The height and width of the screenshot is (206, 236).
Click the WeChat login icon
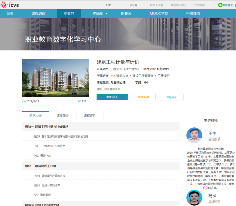tap(220, 5)
